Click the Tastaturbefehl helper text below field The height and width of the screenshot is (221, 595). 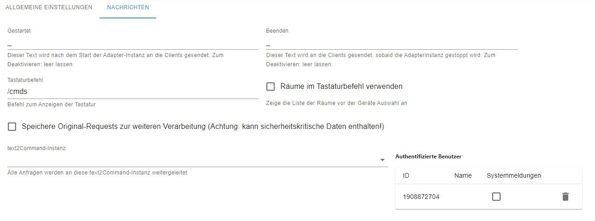pyautogui.click(x=52, y=105)
